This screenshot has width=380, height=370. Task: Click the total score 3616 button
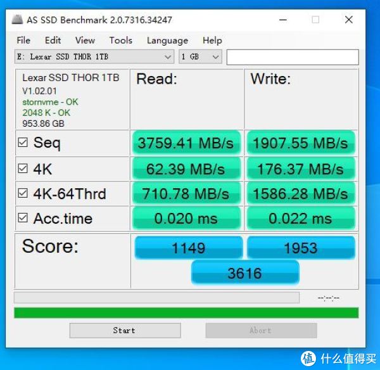(x=245, y=273)
